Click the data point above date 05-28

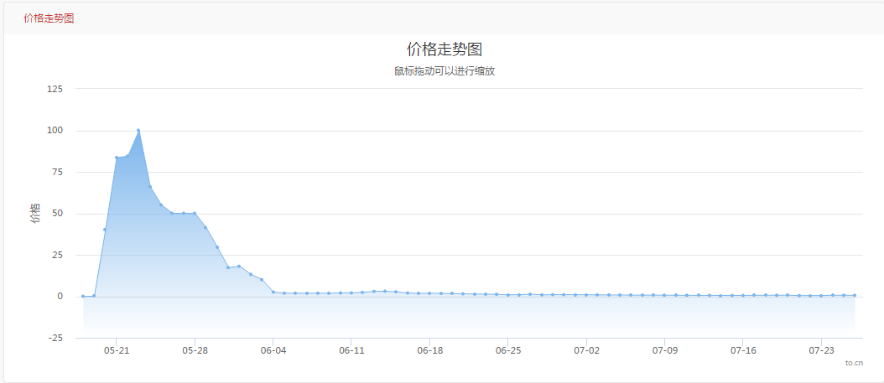click(x=195, y=214)
